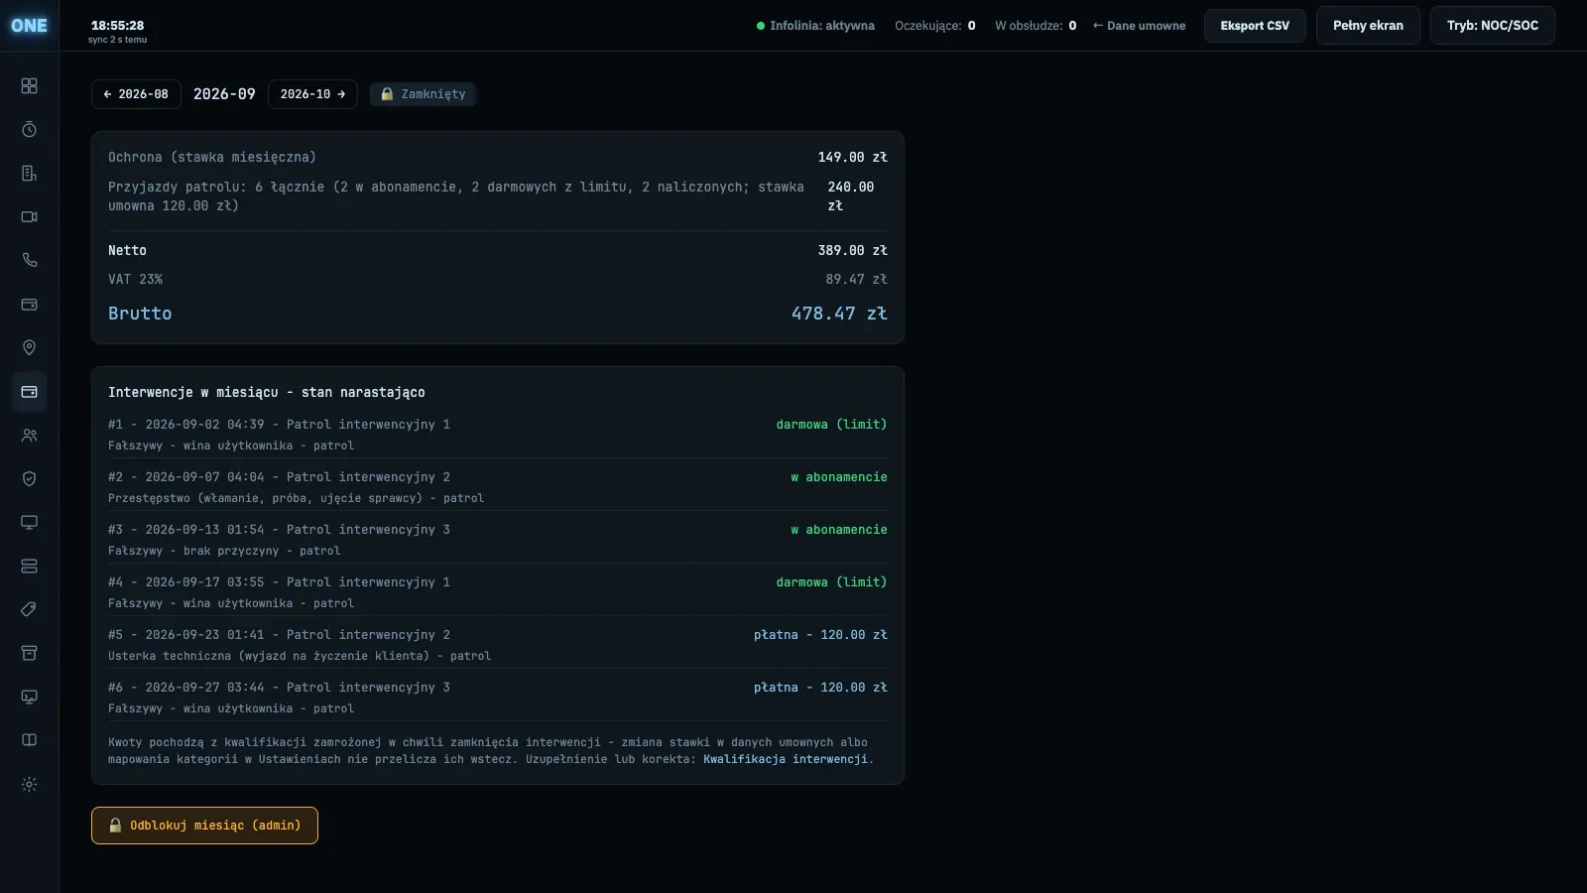This screenshot has width=1587, height=893.
Task: Open the server racks sidebar icon
Action: tap(29, 567)
